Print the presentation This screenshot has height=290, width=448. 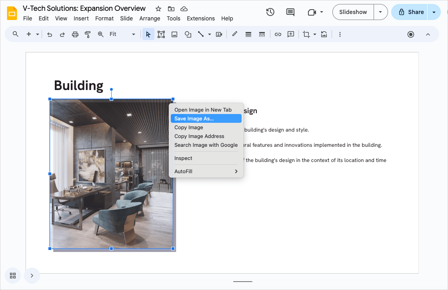(75, 34)
